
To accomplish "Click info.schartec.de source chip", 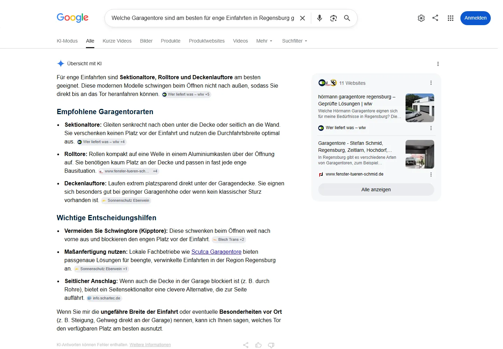I will click(104, 298).
